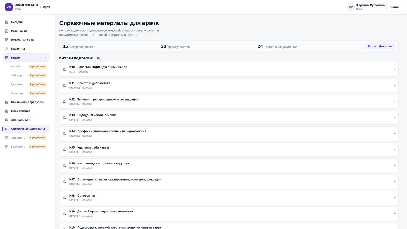The height and width of the screenshot is (229, 407).
Task: Open Пациенты menu item
Action: 26,49
